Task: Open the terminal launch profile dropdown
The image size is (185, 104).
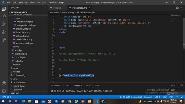Action: coord(175,85)
